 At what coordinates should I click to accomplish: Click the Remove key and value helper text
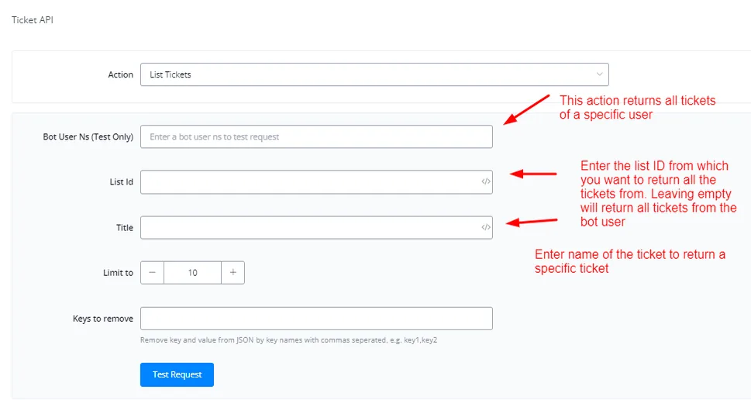tap(289, 340)
